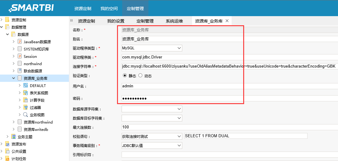This screenshot has width=338, height=161.
Task: Open 我的空间 in the top navigation
Action: [109, 9]
